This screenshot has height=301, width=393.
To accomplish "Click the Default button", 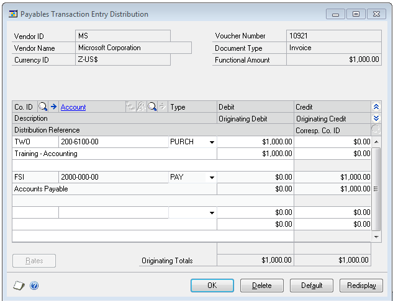I will (x=312, y=286).
